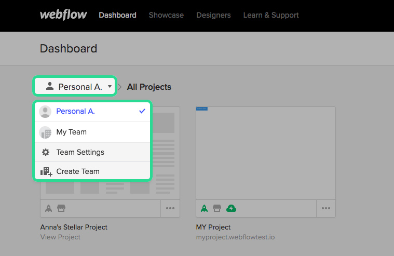The width and height of the screenshot is (394, 256).
Task: Click storefront icon on Anna's Stellar Project
Action: pos(61,208)
